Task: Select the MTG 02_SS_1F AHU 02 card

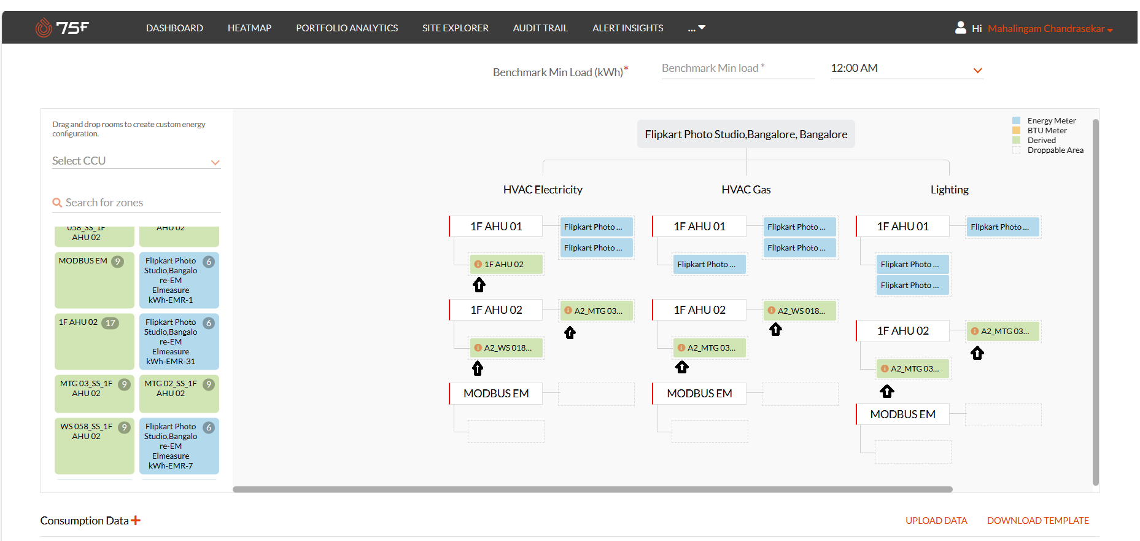Action: coord(179,394)
